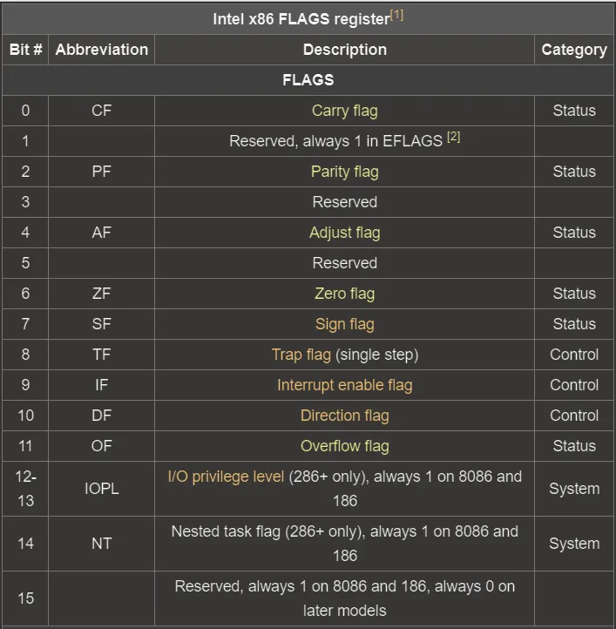Viewport: 616px width, 629px height.
Task: Click the Description column header
Action: 345,50
